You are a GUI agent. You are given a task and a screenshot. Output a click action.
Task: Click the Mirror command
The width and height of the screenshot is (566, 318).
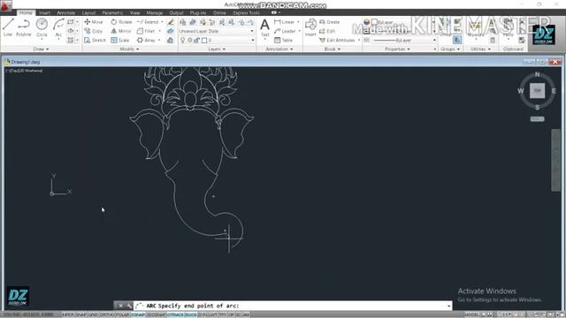[x=121, y=32]
